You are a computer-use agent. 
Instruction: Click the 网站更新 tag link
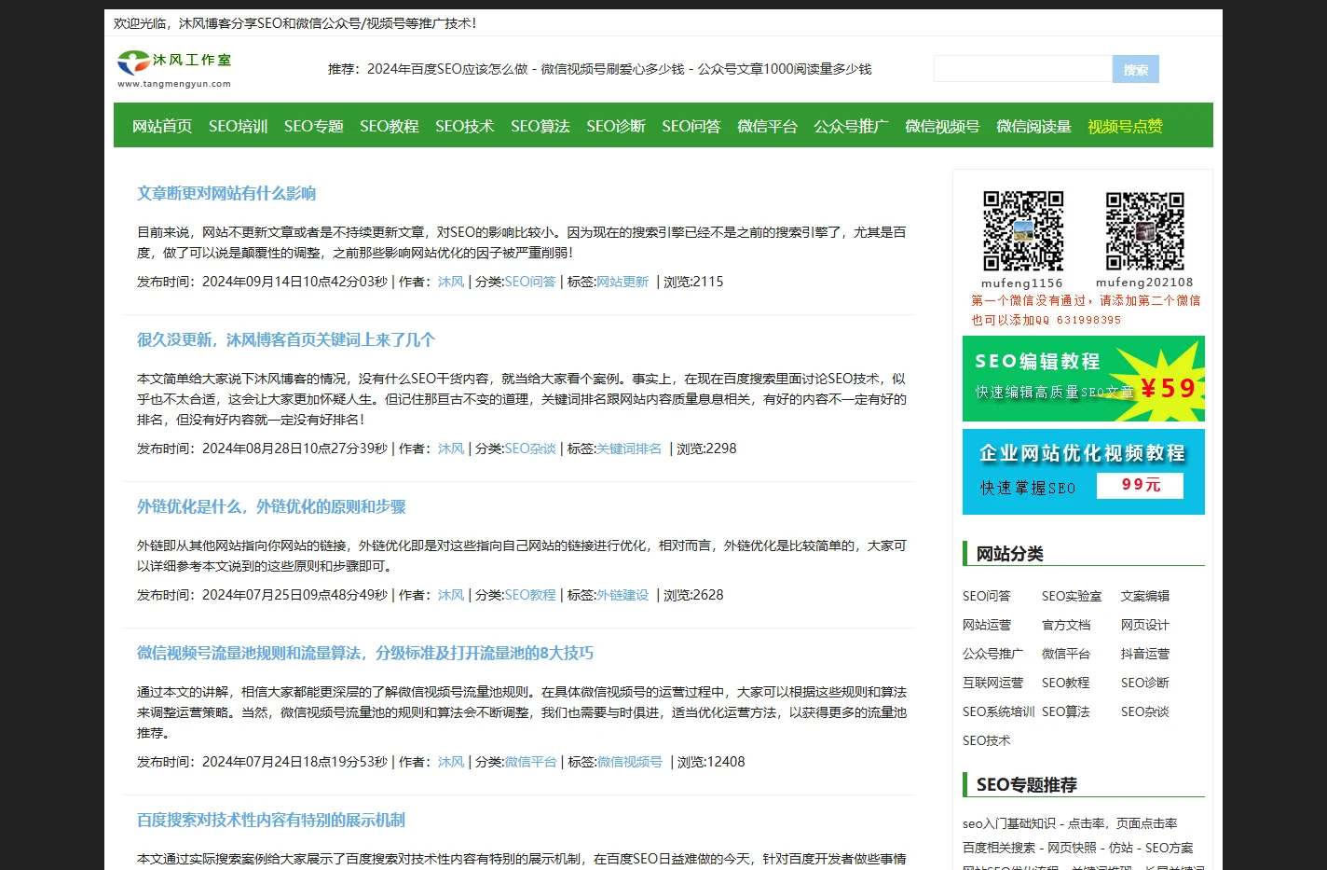pos(622,282)
